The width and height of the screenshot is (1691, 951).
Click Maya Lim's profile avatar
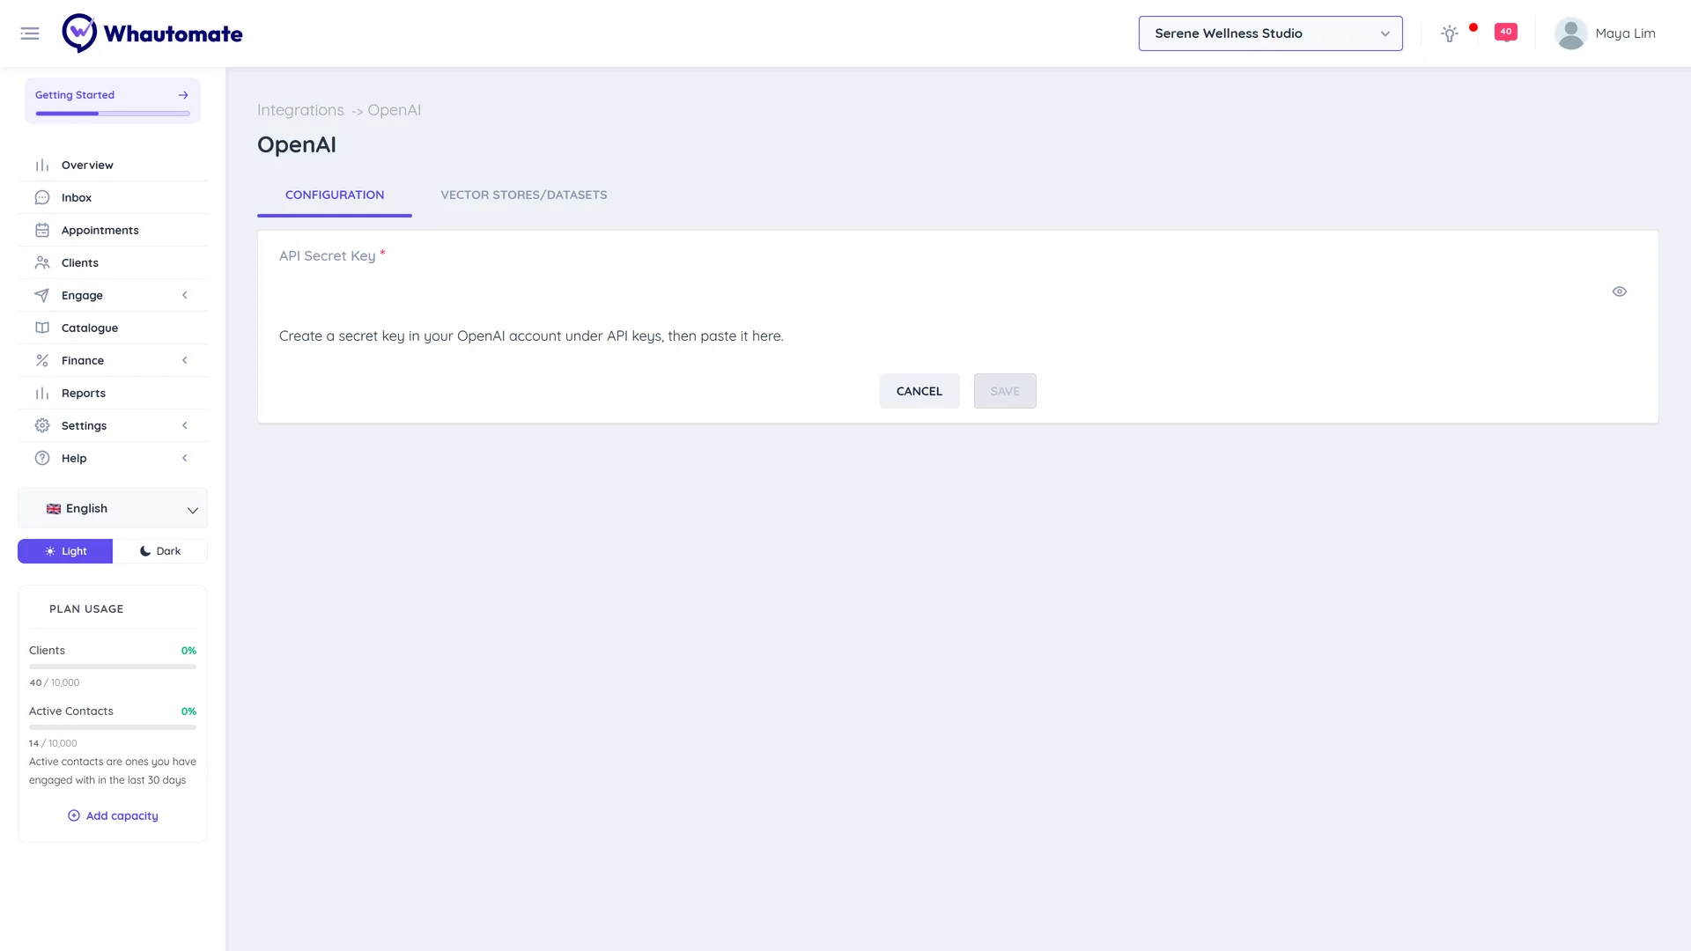tap(1570, 33)
